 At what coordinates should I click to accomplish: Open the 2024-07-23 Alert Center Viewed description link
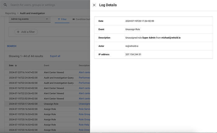pyautogui.click(x=84, y=72)
